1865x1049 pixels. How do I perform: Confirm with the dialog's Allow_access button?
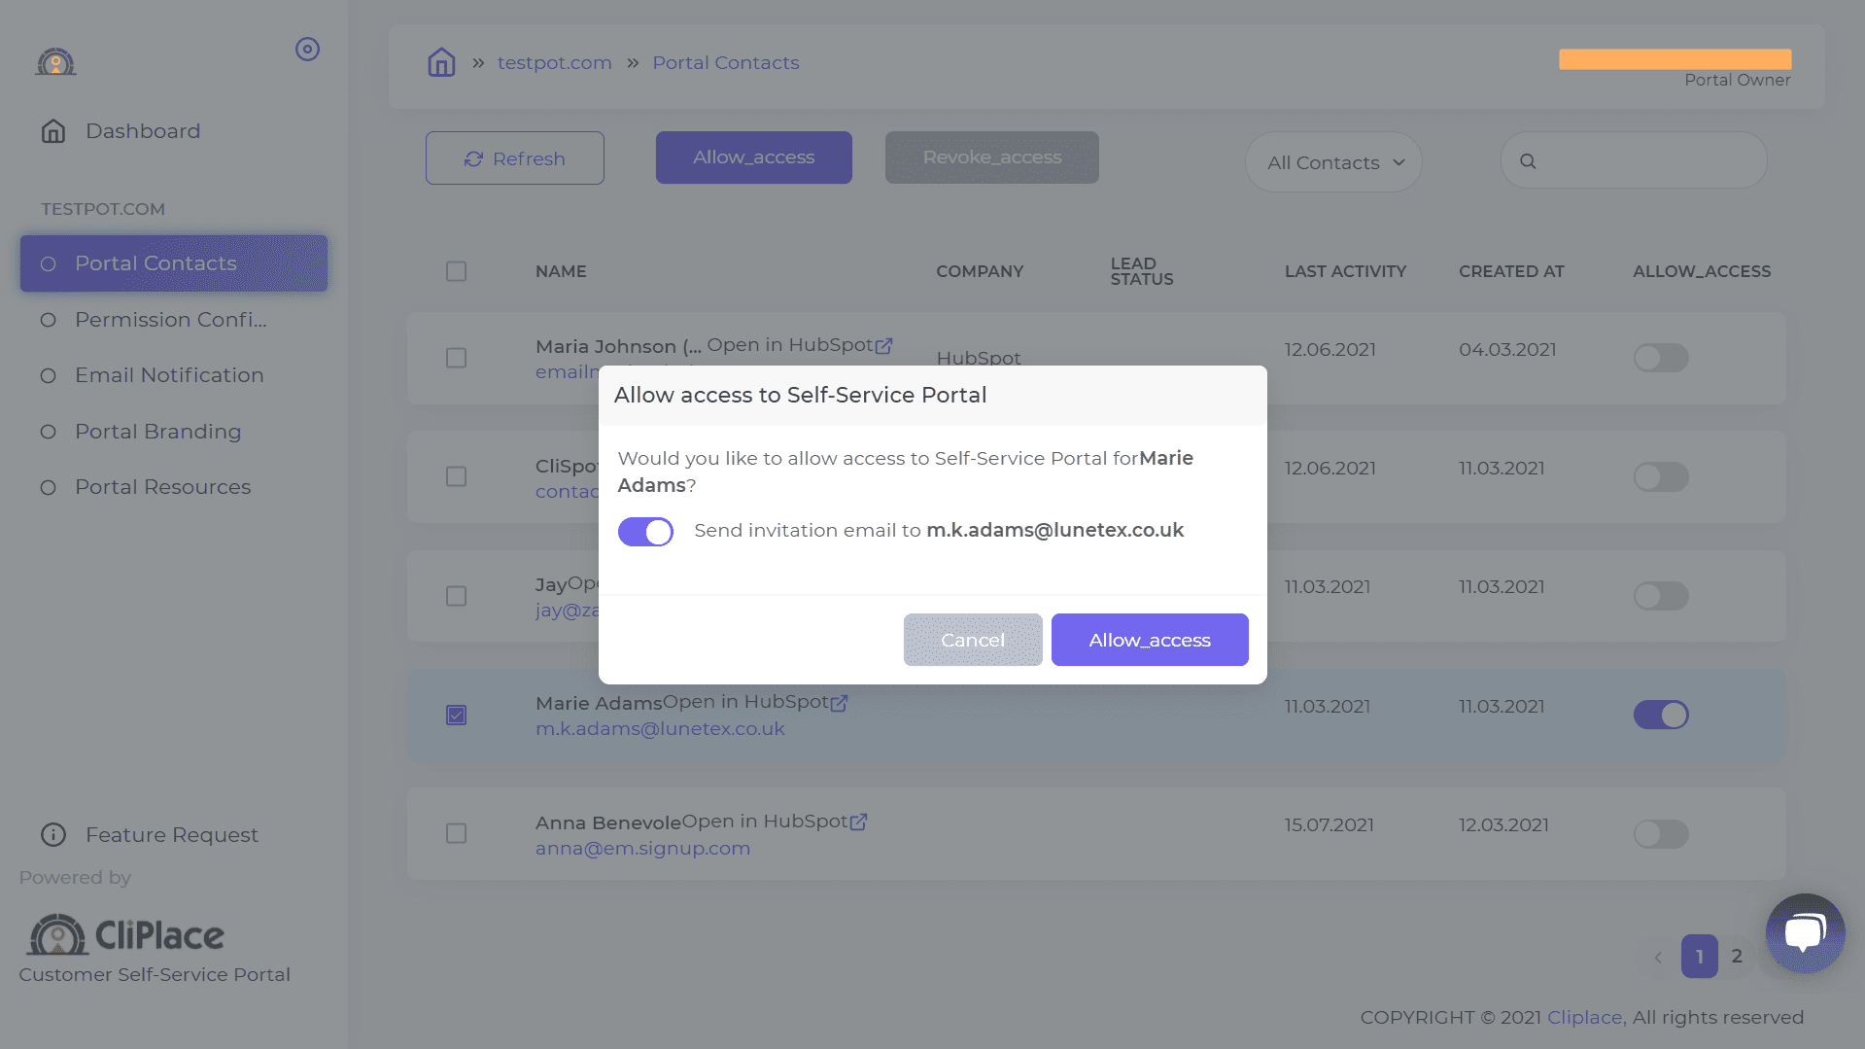pyautogui.click(x=1150, y=640)
